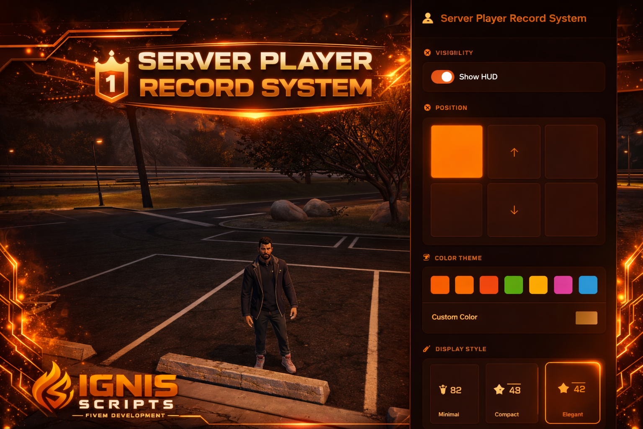Select the bottom-right position cell

pos(571,210)
